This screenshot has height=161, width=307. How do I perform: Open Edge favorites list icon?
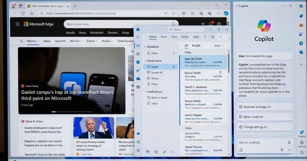(x=193, y=13)
